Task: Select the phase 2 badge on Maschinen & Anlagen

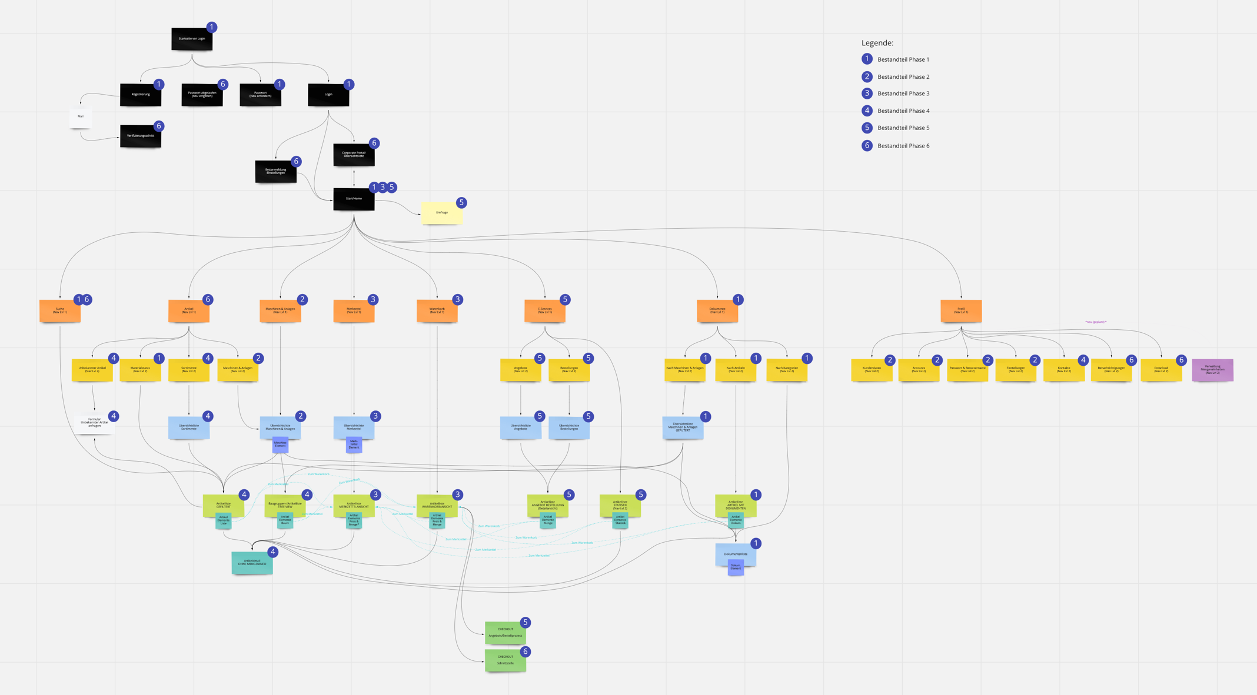Action: click(301, 299)
